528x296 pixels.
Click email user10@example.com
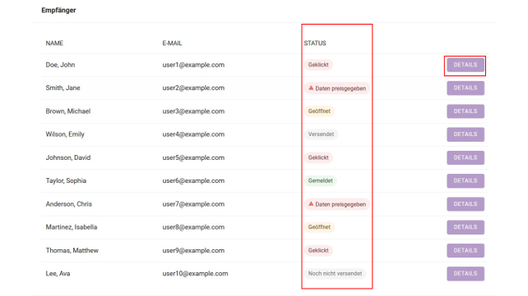(x=195, y=274)
